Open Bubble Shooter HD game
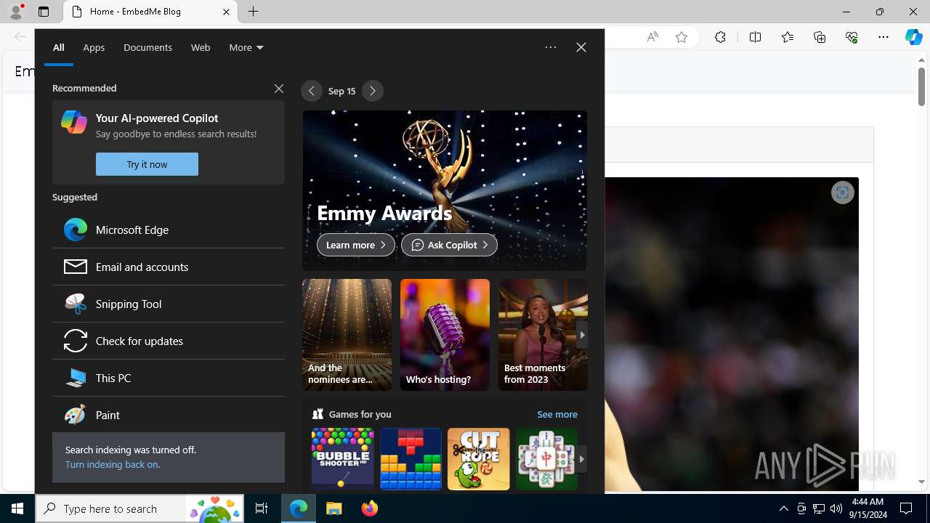Image resolution: width=930 pixels, height=523 pixels. pos(343,458)
